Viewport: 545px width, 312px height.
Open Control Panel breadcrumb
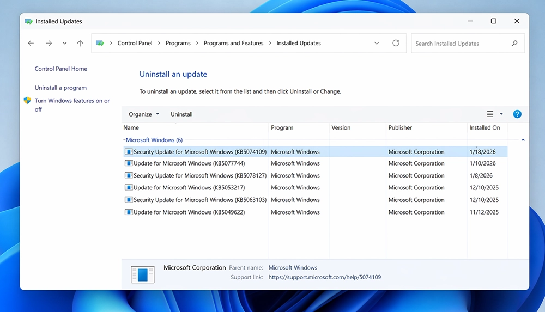[135, 43]
